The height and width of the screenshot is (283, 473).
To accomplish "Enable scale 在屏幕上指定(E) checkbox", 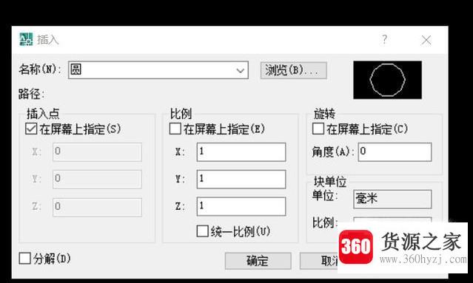I will [x=175, y=129].
